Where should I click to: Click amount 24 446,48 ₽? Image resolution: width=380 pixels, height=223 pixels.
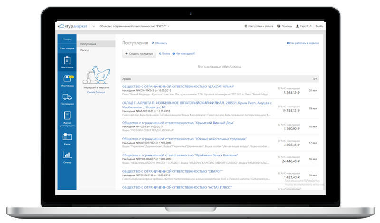coord(291,161)
